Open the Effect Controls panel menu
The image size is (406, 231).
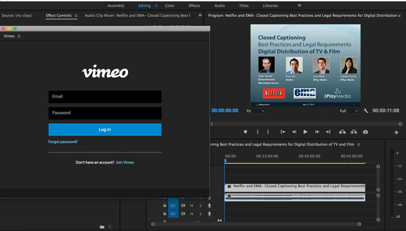pos(76,16)
